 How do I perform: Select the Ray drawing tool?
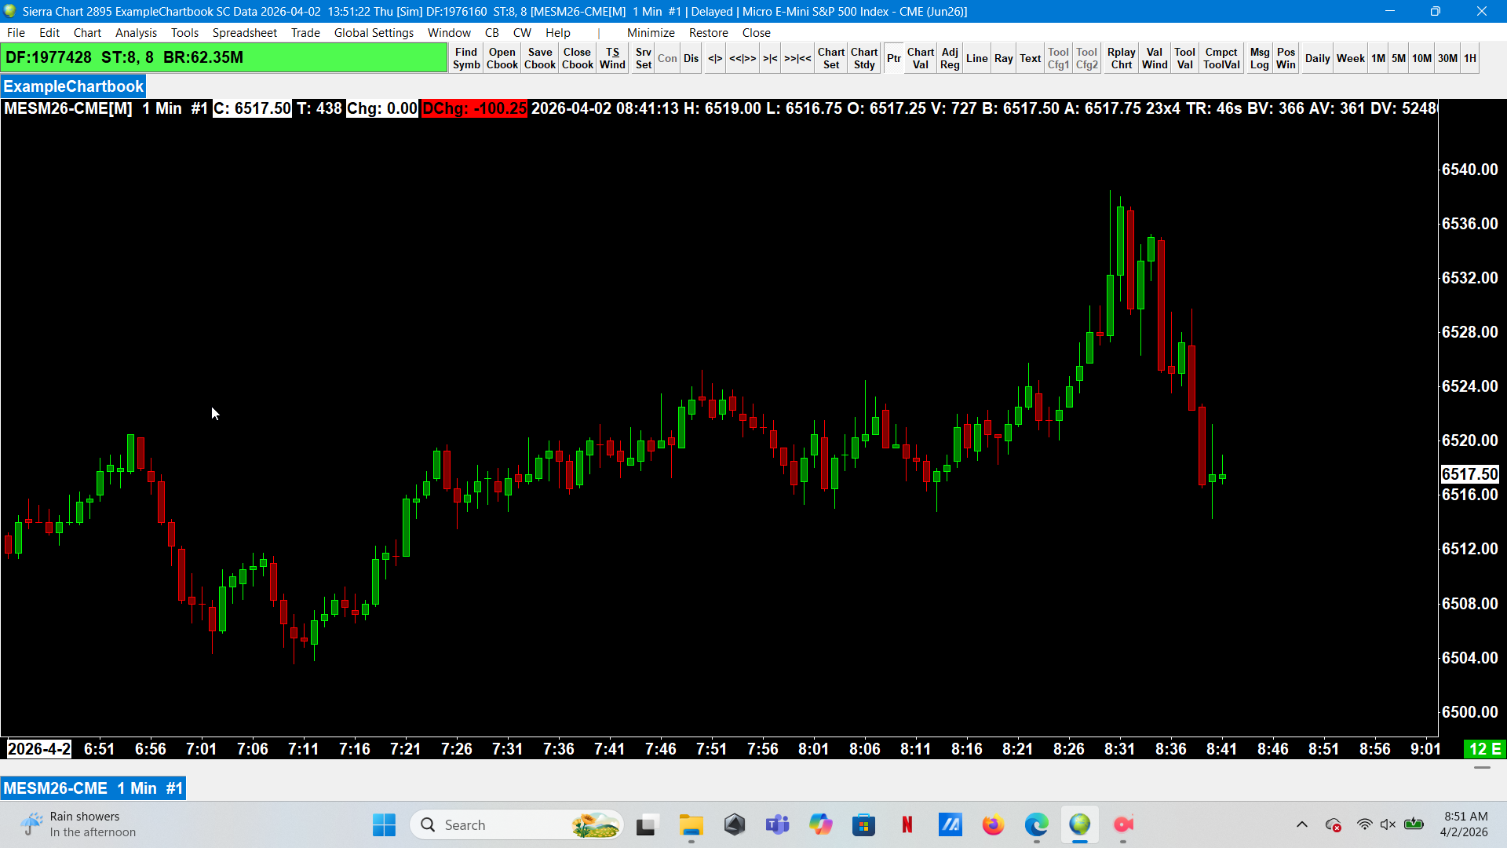(1003, 58)
